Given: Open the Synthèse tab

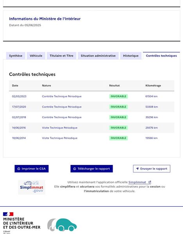Looking at the screenshot, I should [x=16, y=56].
